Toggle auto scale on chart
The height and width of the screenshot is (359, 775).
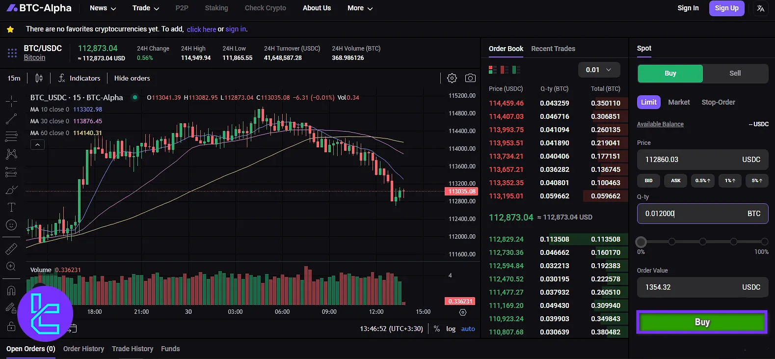[468, 329]
